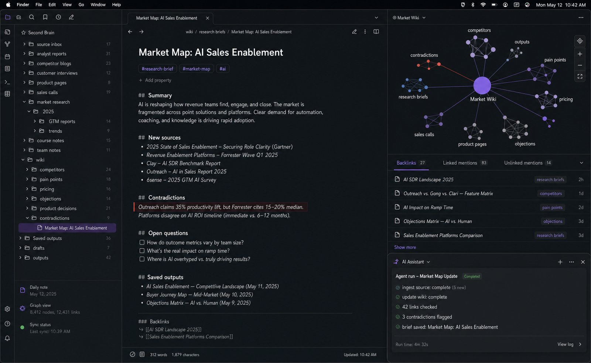Image resolution: width=591 pixels, height=363 pixels.
Task: Open note more options vertical dots
Action: [x=365, y=32]
